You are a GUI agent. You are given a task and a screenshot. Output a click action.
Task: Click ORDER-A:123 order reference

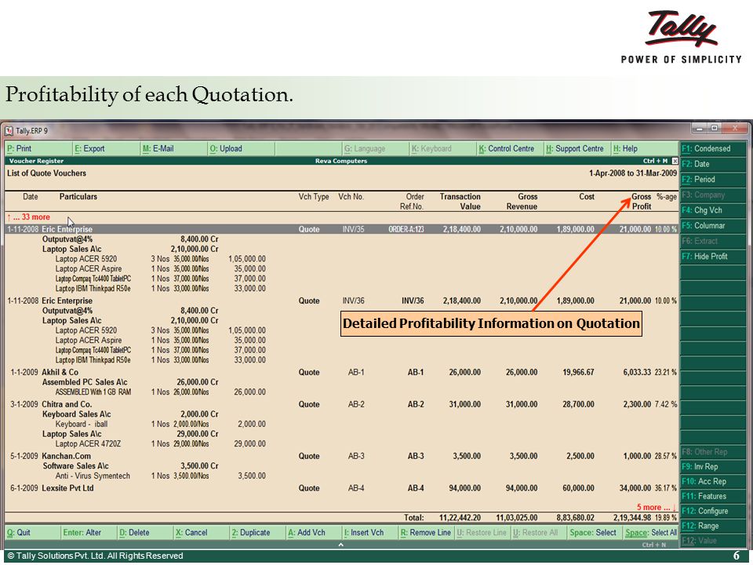406,230
